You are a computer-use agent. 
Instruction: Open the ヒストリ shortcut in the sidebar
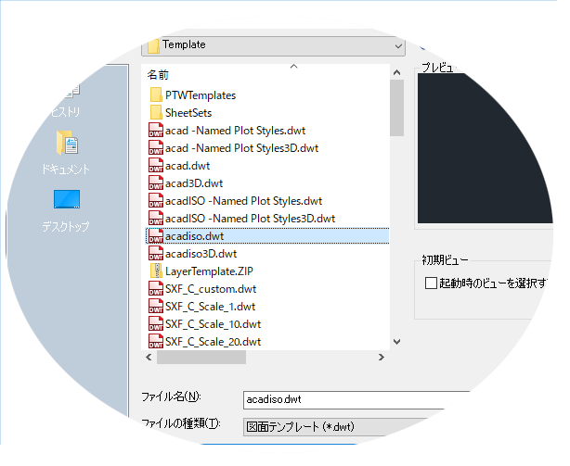[x=67, y=102]
